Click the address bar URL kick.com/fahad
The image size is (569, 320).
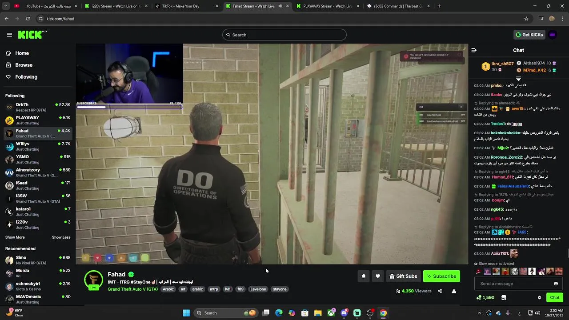pyautogui.click(x=60, y=19)
